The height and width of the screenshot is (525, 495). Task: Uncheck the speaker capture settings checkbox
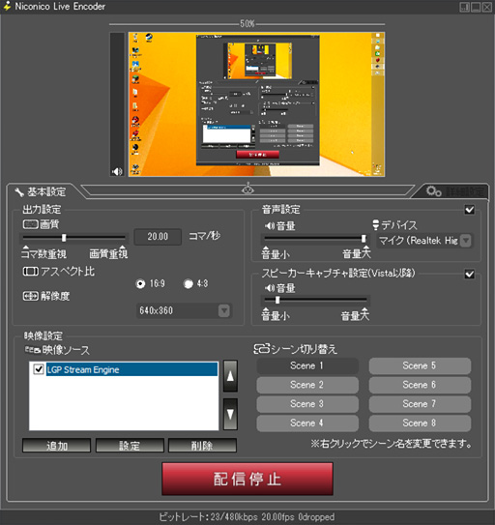coord(469,275)
